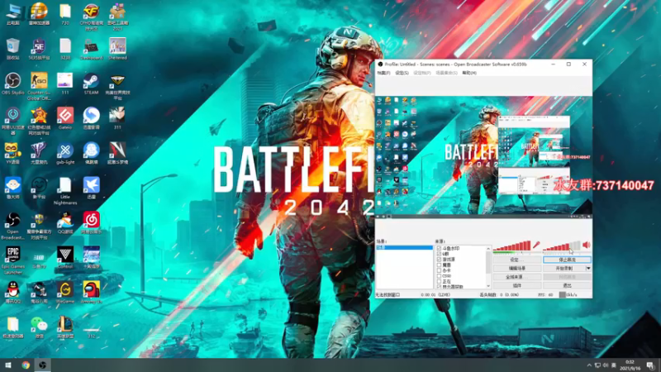Screen dimensions: 661x372
Task: Click the 停止串流 stop streaming button
Action: (567, 260)
